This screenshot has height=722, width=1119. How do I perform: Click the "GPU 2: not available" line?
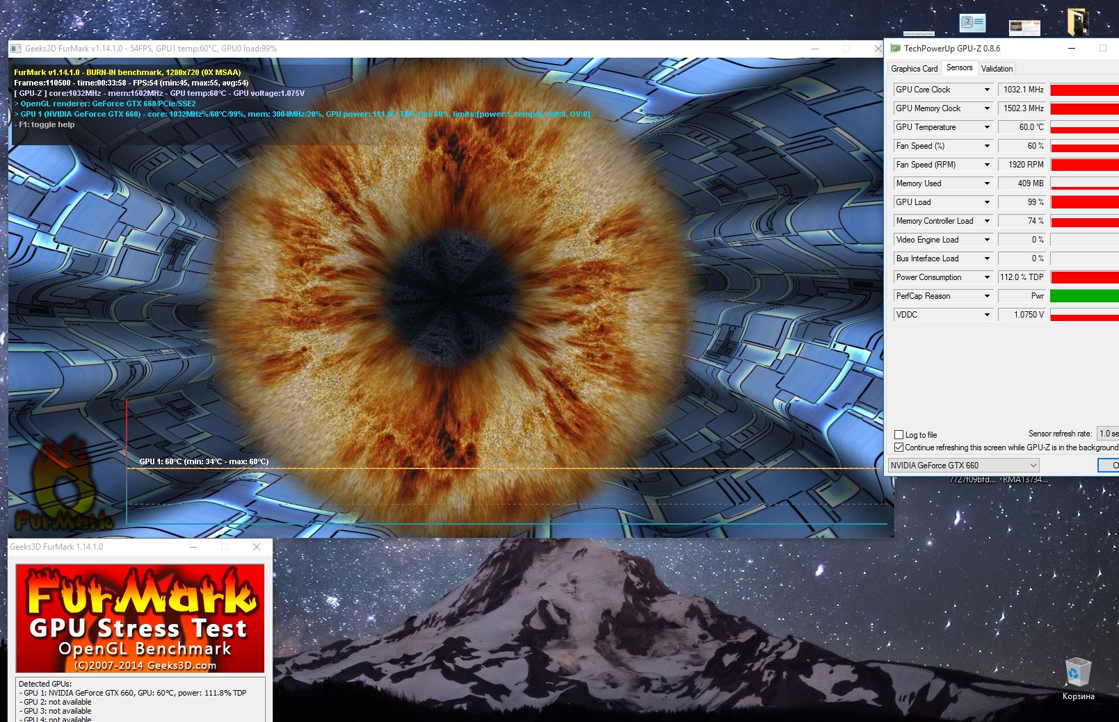pyautogui.click(x=56, y=702)
